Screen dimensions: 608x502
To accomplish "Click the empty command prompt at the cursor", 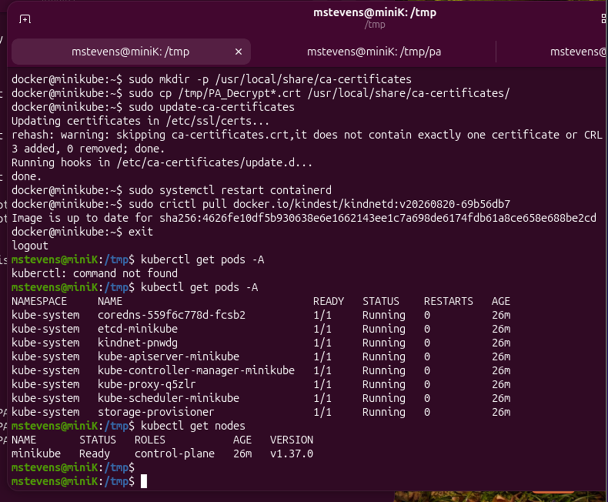I will click(x=144, y=481).
